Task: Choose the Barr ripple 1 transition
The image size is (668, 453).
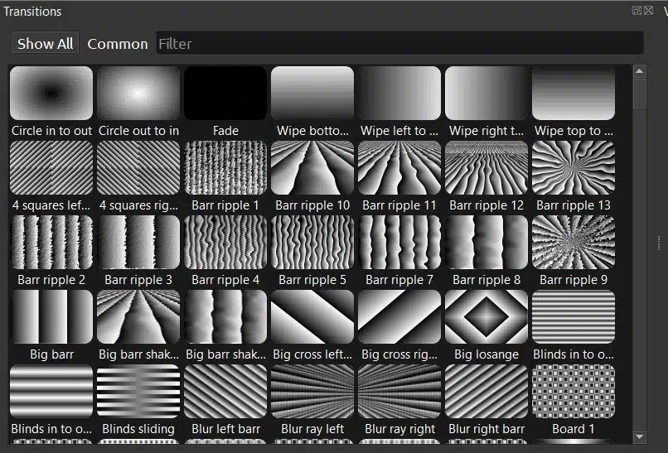Action: (225, 168)
